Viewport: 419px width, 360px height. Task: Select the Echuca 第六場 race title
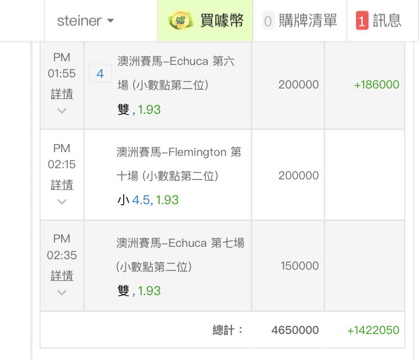point(176,73)
